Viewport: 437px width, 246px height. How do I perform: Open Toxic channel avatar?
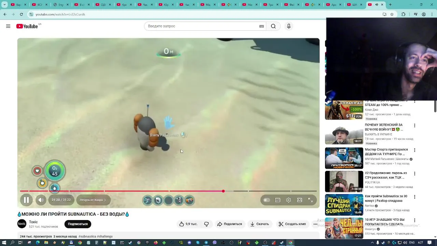(22, 224)
